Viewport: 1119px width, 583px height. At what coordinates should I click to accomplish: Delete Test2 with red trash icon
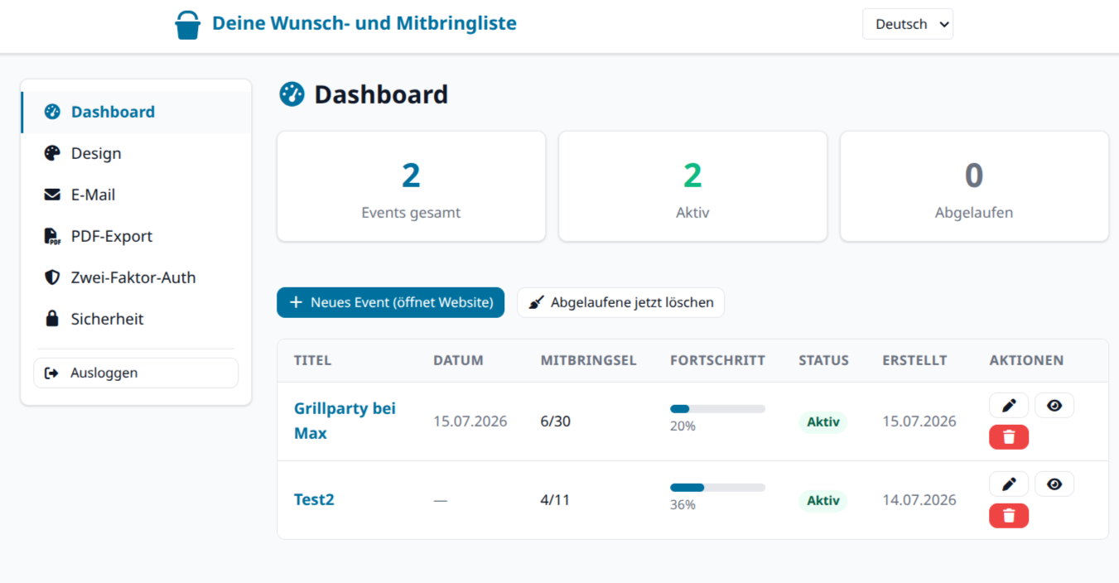(1009, 515)
